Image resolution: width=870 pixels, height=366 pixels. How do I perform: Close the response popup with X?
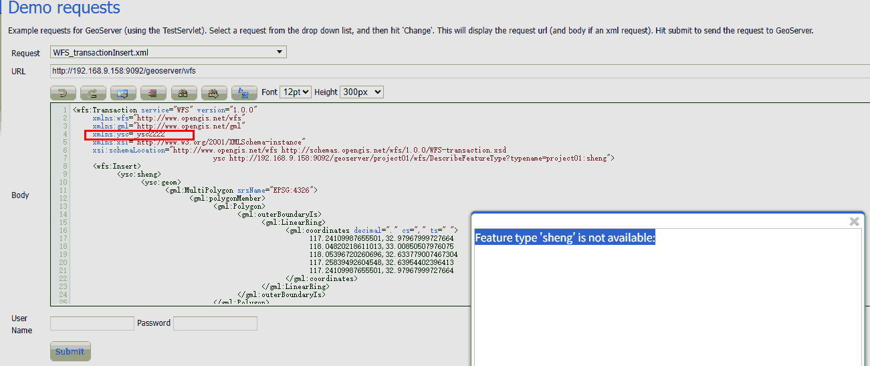(x=854, y=221)
